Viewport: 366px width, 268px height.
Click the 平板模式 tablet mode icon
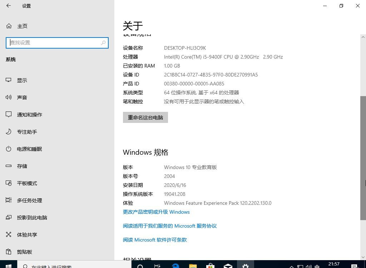click(9, 183)
